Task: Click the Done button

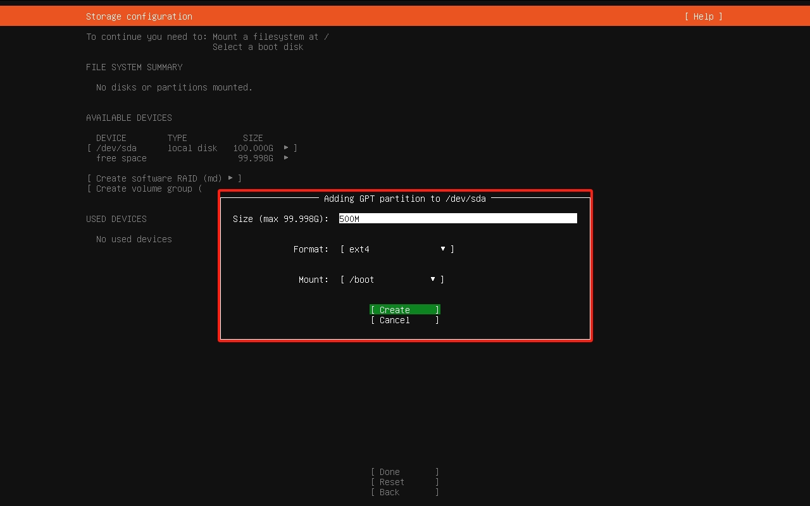Action: click(x=405, y=472)
